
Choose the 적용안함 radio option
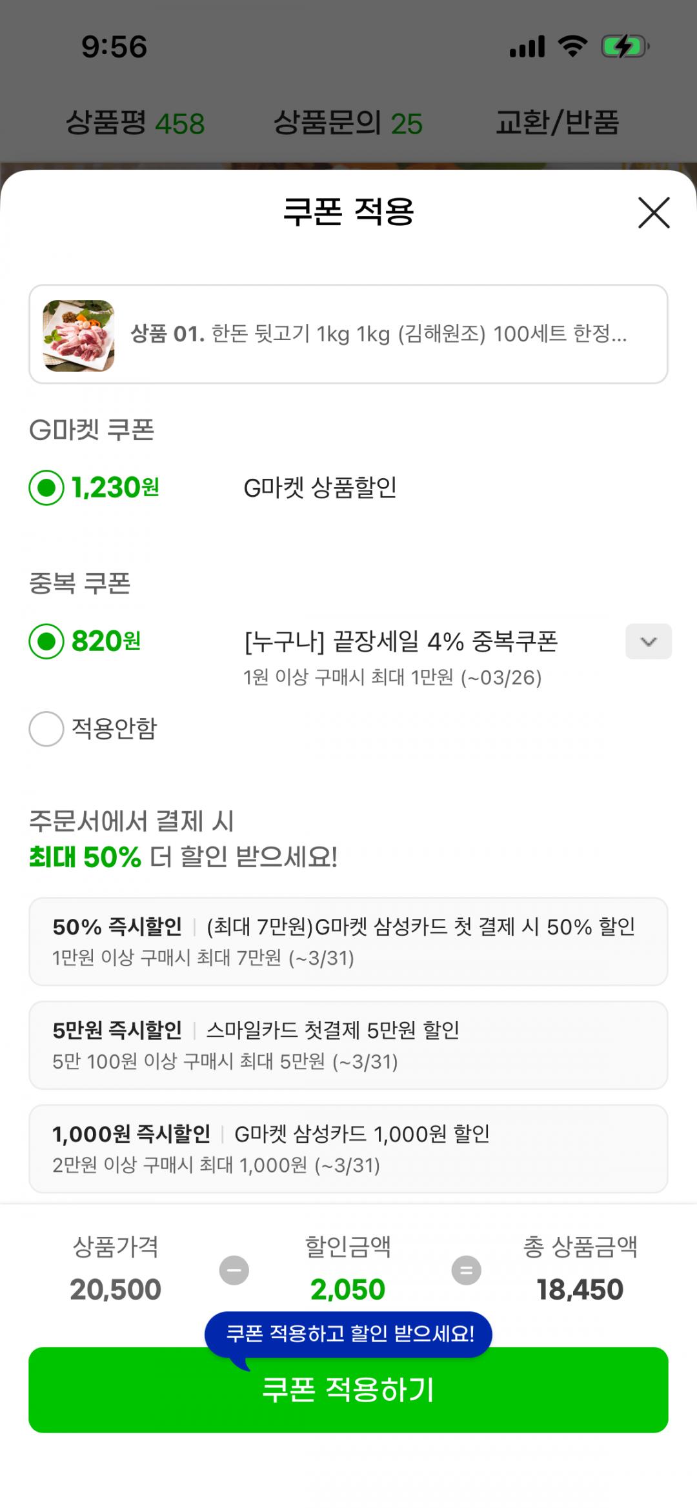click(x=46, y=729)
